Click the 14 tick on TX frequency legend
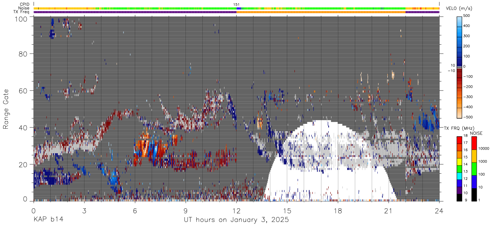The height and width of the screenshot is (228, 494). click(x=466, y=165)
